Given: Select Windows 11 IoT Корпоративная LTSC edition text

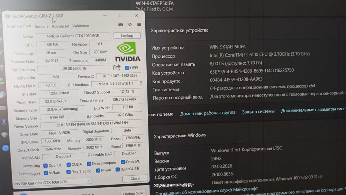Looking at the screenshot, I should tap(246, 149).
